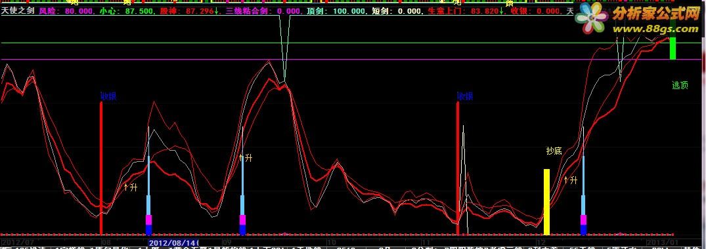Click the highlighted 2012/08/14 date tag
Image resolution: width=706 pixels, height=249 pixels.
click(173, 242)
